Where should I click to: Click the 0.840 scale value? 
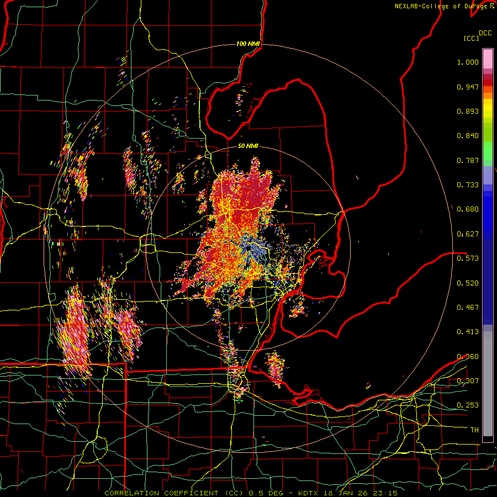point(468,136)
